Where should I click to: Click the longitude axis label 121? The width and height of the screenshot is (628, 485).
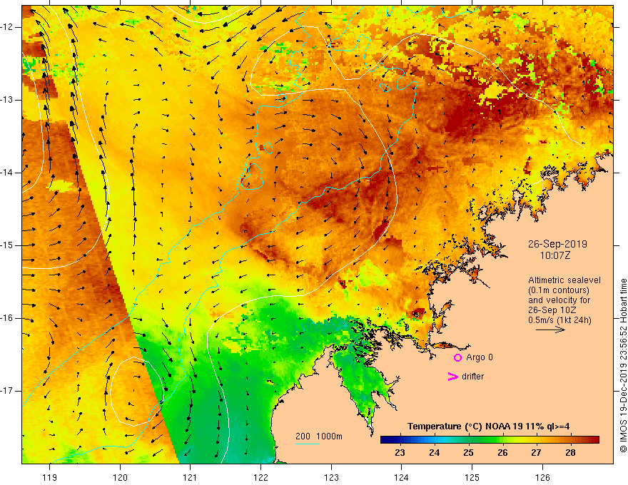pyautogui.click(x=191, y=477)
